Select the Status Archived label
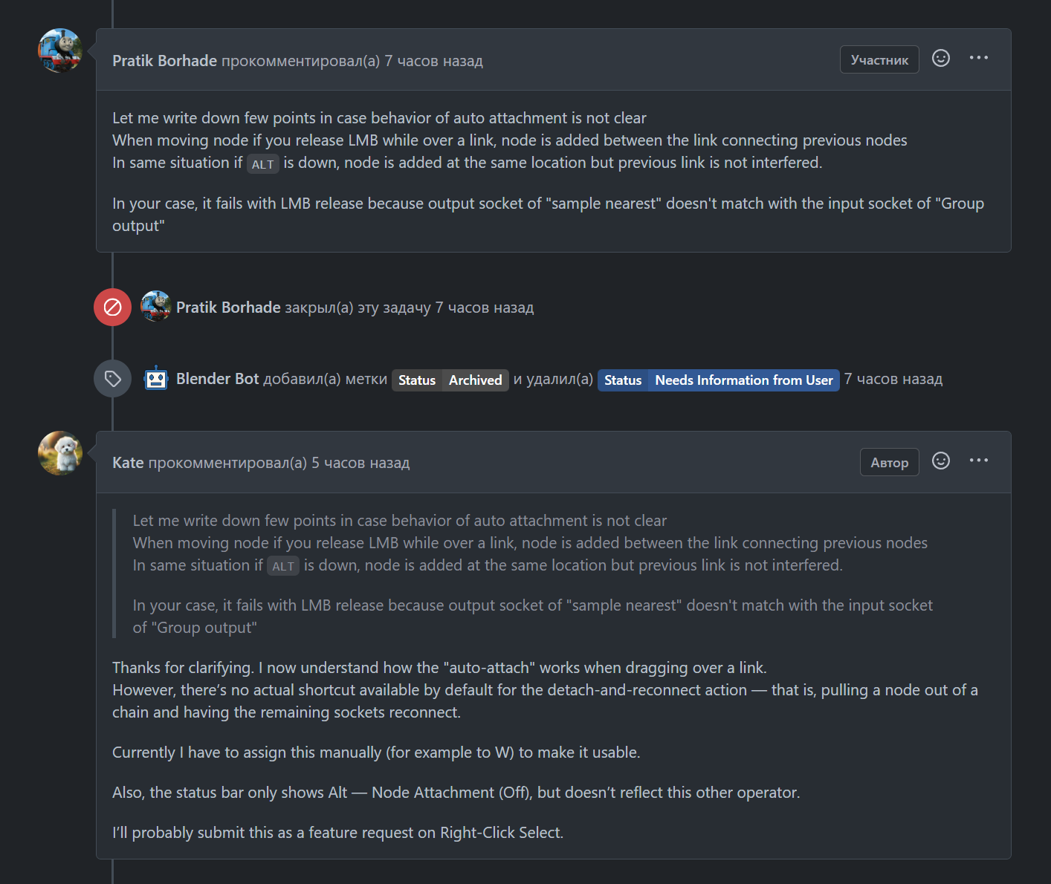This screenshot has width=1051, height=884. click(450, 380)
